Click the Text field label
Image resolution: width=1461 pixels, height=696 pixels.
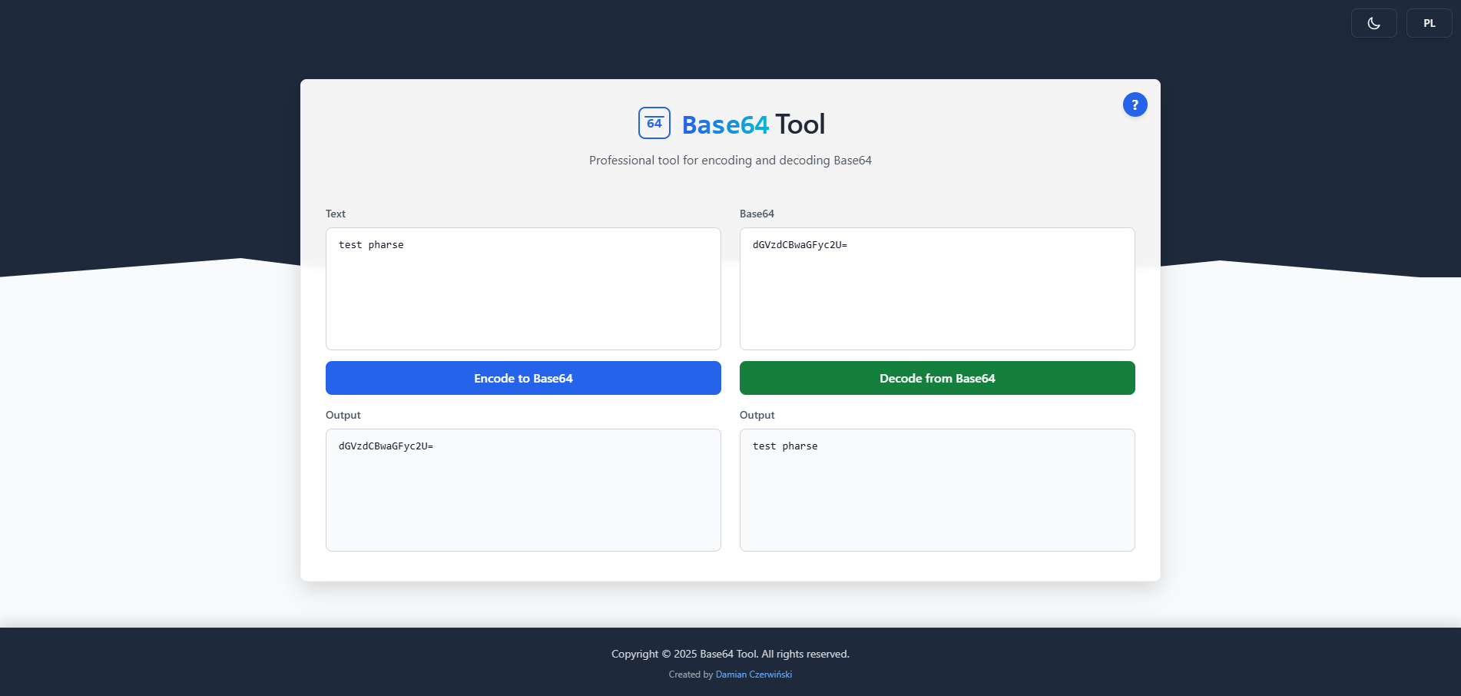pyautogui.click(x=336, y=214)
